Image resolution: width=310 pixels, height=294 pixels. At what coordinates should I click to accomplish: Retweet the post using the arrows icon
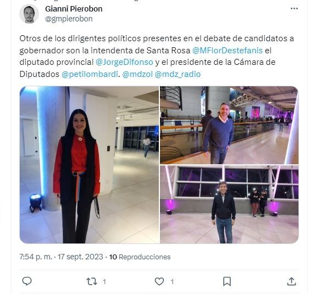92,281
